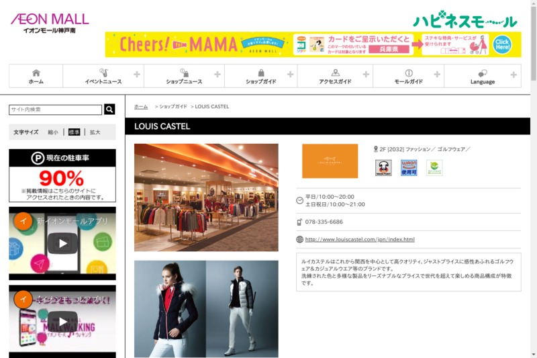Click the Language speech bubble icon
The height and width of the screenshot is (358, 537).
coord(483,73)
